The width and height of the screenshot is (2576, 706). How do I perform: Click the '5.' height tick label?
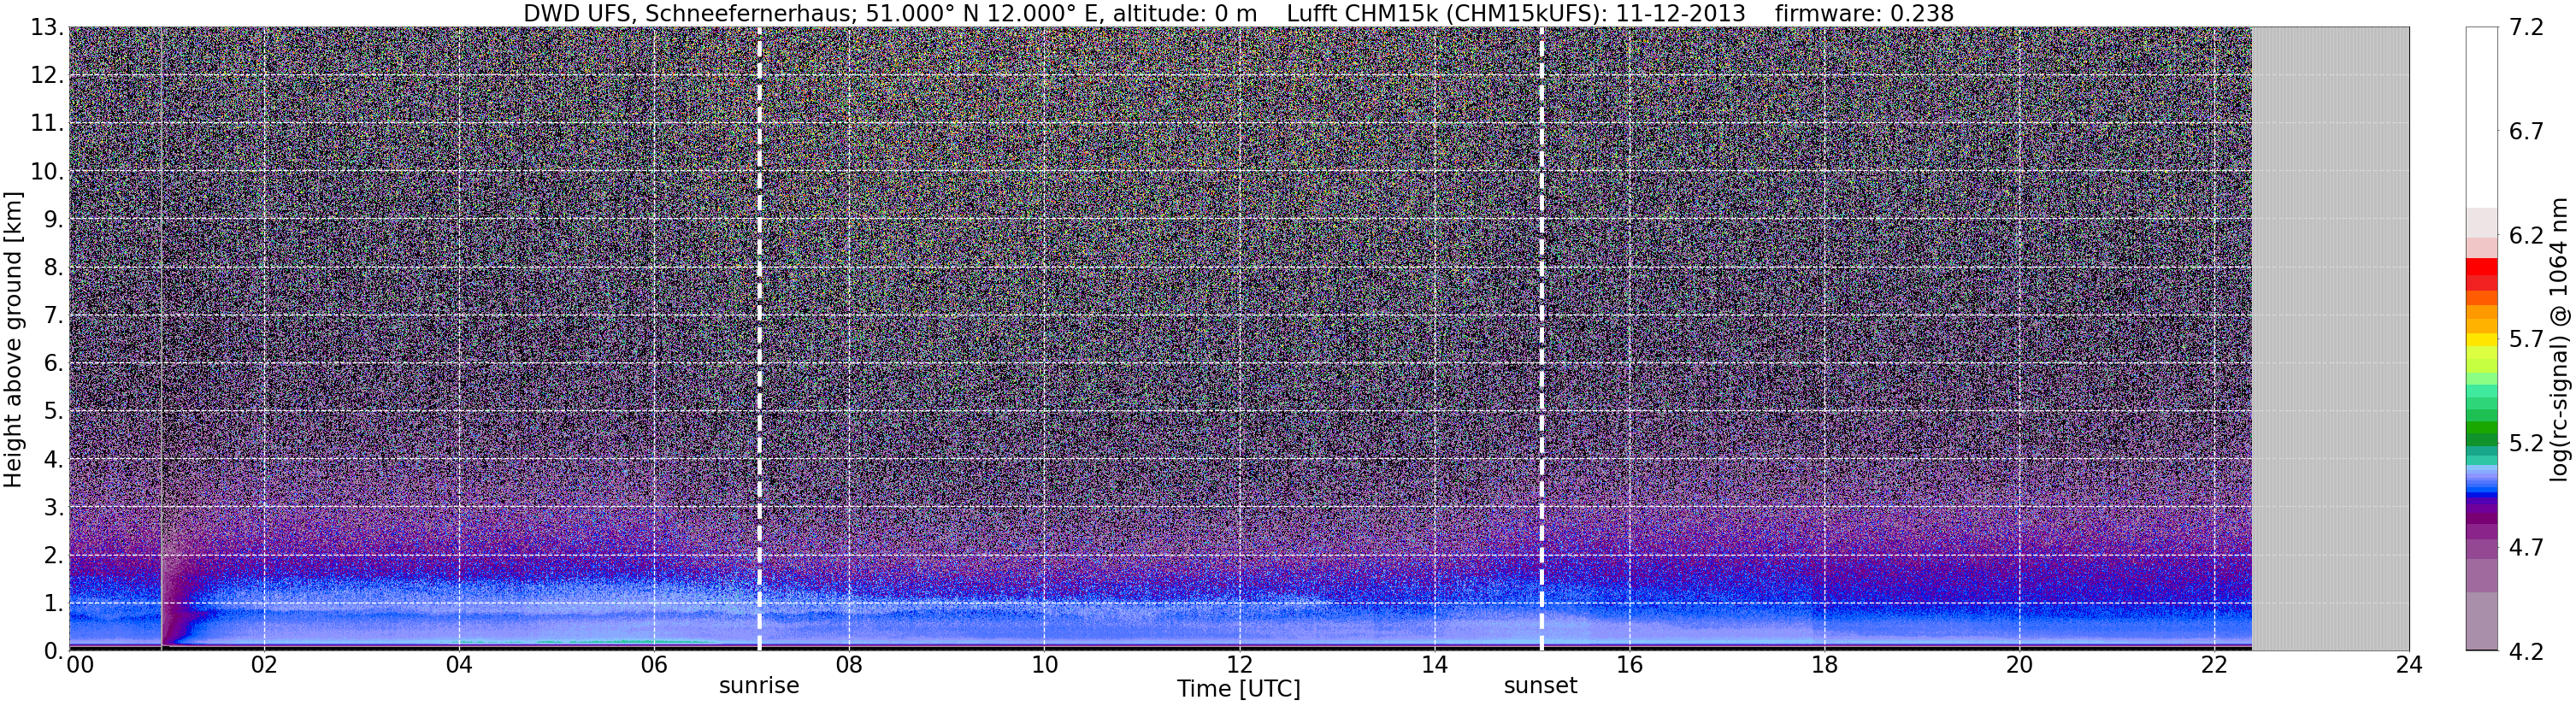point(54,412)
